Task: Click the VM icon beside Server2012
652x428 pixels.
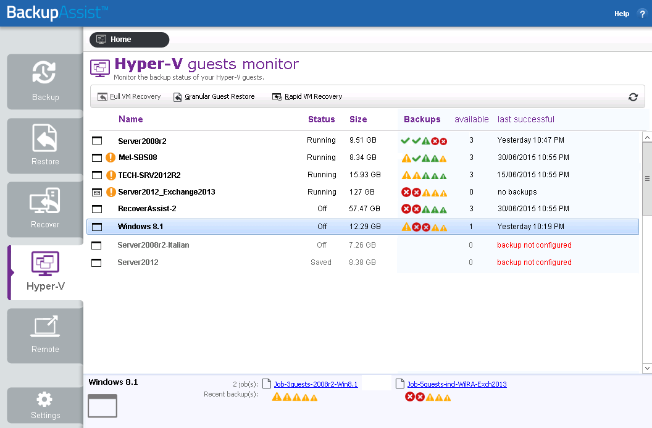Action: [96, 263]
